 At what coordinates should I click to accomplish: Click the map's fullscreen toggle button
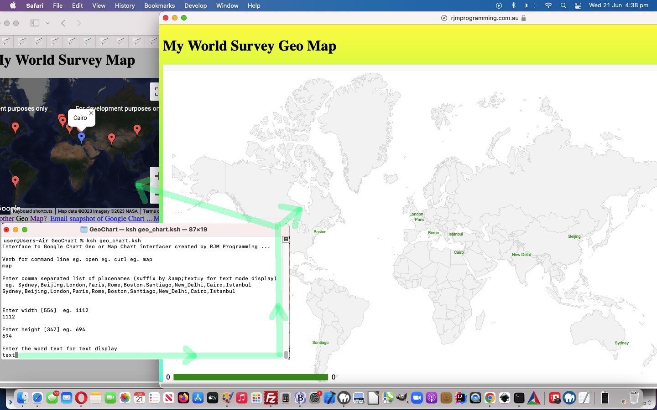click(156, 92)
